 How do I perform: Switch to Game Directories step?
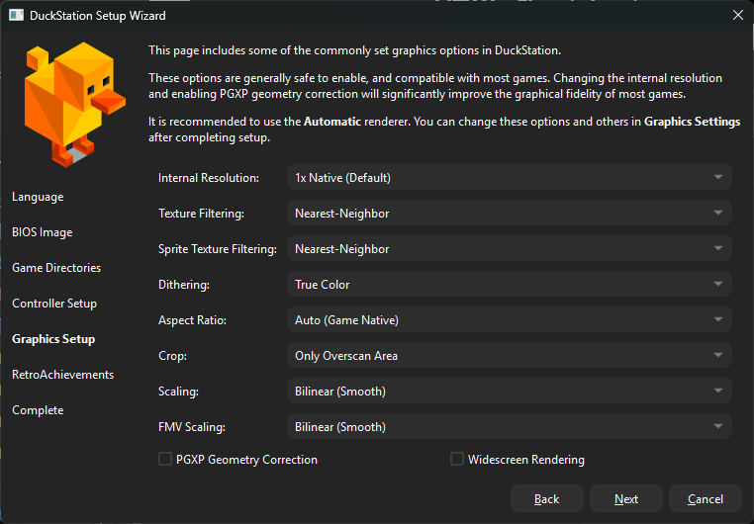pos(56,268)
